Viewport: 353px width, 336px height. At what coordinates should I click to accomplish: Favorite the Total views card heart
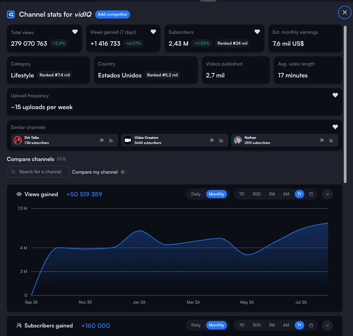click(75, 32)
